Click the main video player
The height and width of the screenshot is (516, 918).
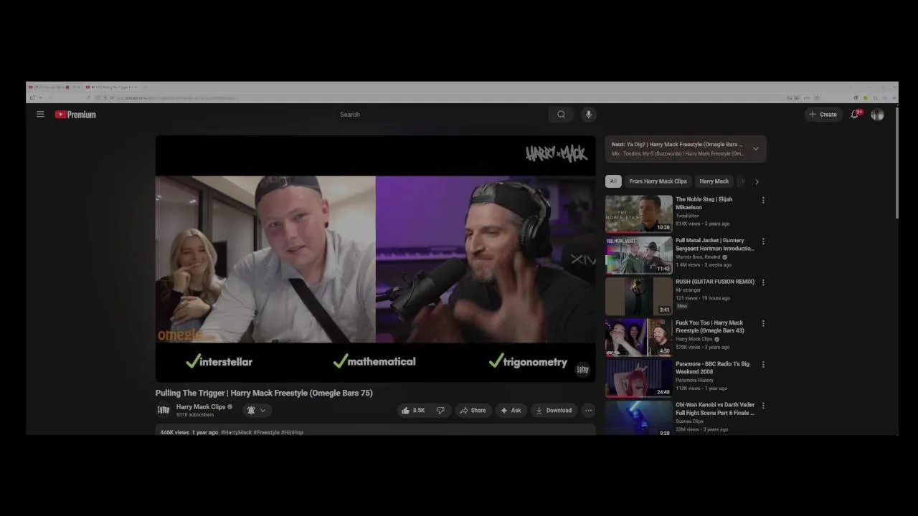click(375, 259)
